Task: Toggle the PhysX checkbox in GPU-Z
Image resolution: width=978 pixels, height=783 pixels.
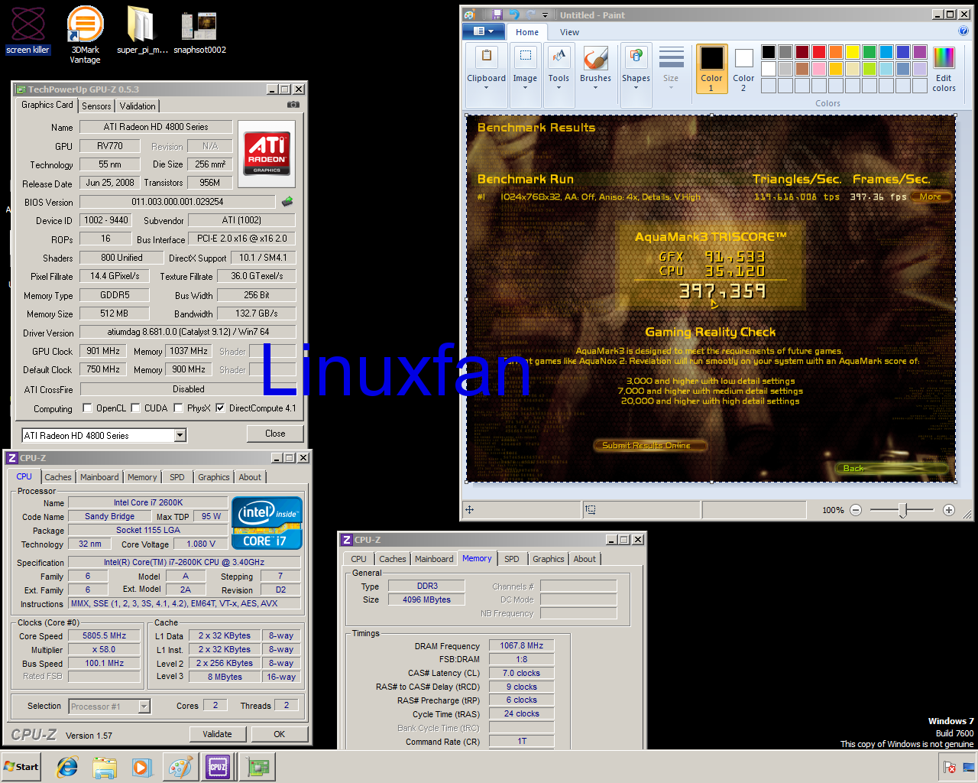Action: click(179, 408)
